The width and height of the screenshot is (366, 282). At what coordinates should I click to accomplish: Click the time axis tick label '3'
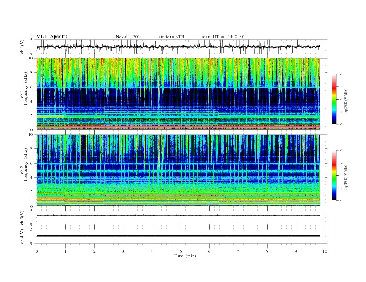123,251
